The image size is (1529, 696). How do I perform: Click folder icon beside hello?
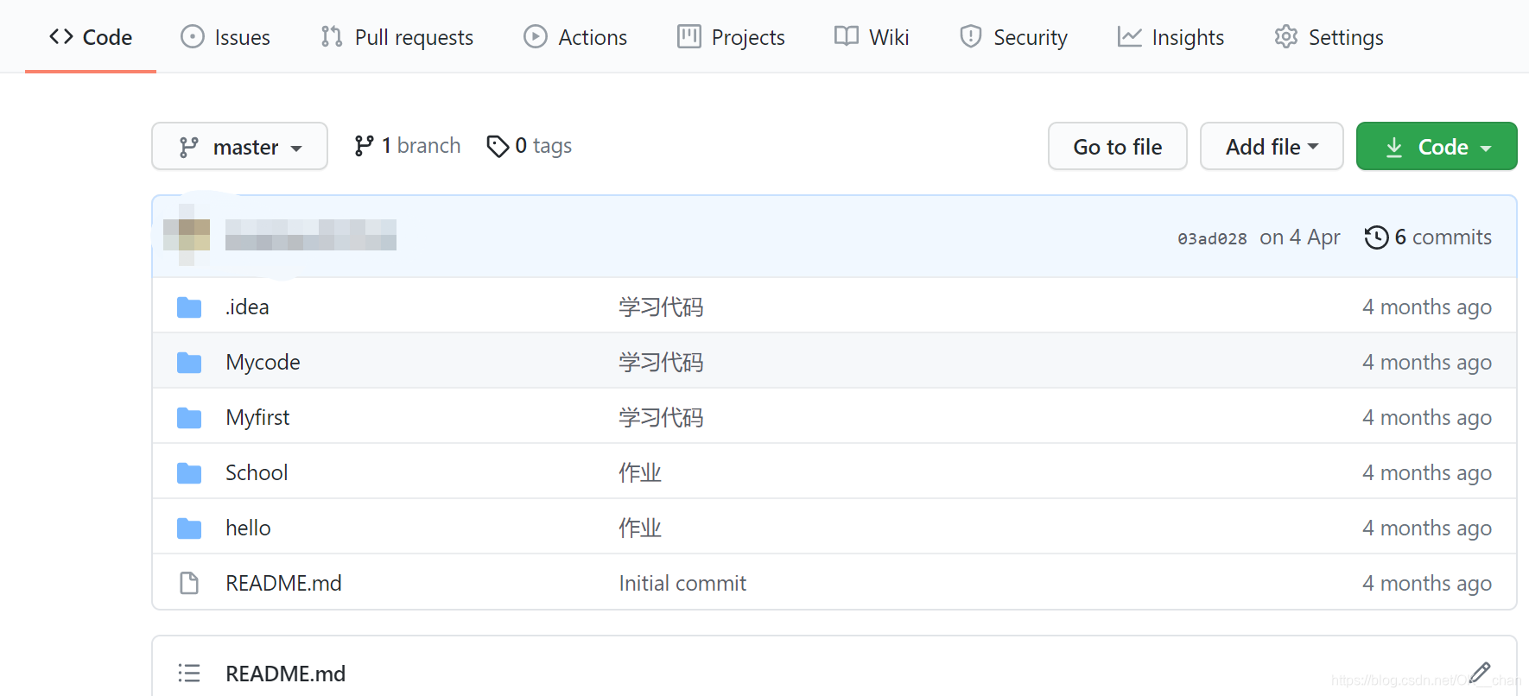[x=189, y=528]
